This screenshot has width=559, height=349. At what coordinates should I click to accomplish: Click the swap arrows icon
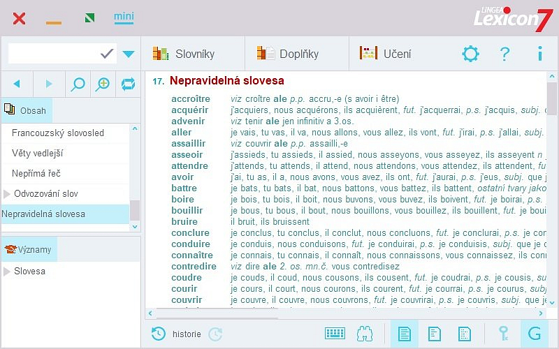coord(128,84)
